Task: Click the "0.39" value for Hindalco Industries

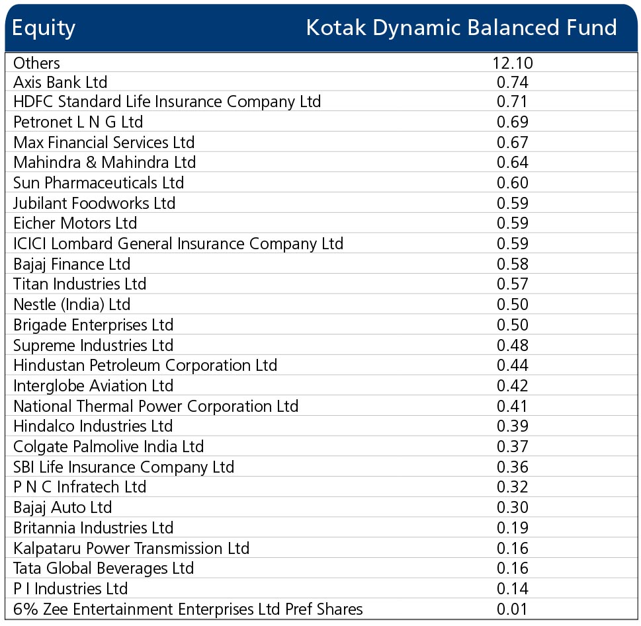Action: [513, 426]
